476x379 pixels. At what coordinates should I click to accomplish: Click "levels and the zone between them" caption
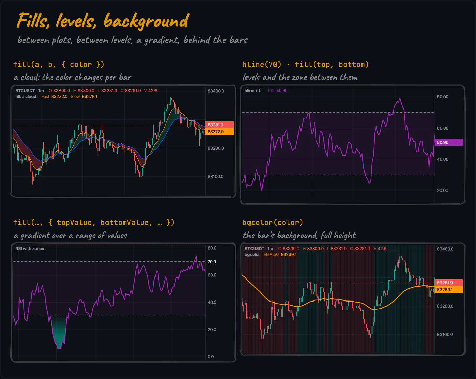pyautogui.click(x=300, y=77)
